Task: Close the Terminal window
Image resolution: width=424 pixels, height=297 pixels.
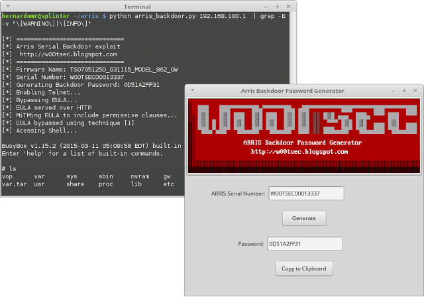Action: pos(288,7)
